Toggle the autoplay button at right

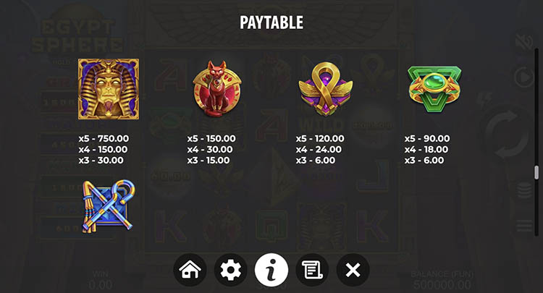coord(524,77)
